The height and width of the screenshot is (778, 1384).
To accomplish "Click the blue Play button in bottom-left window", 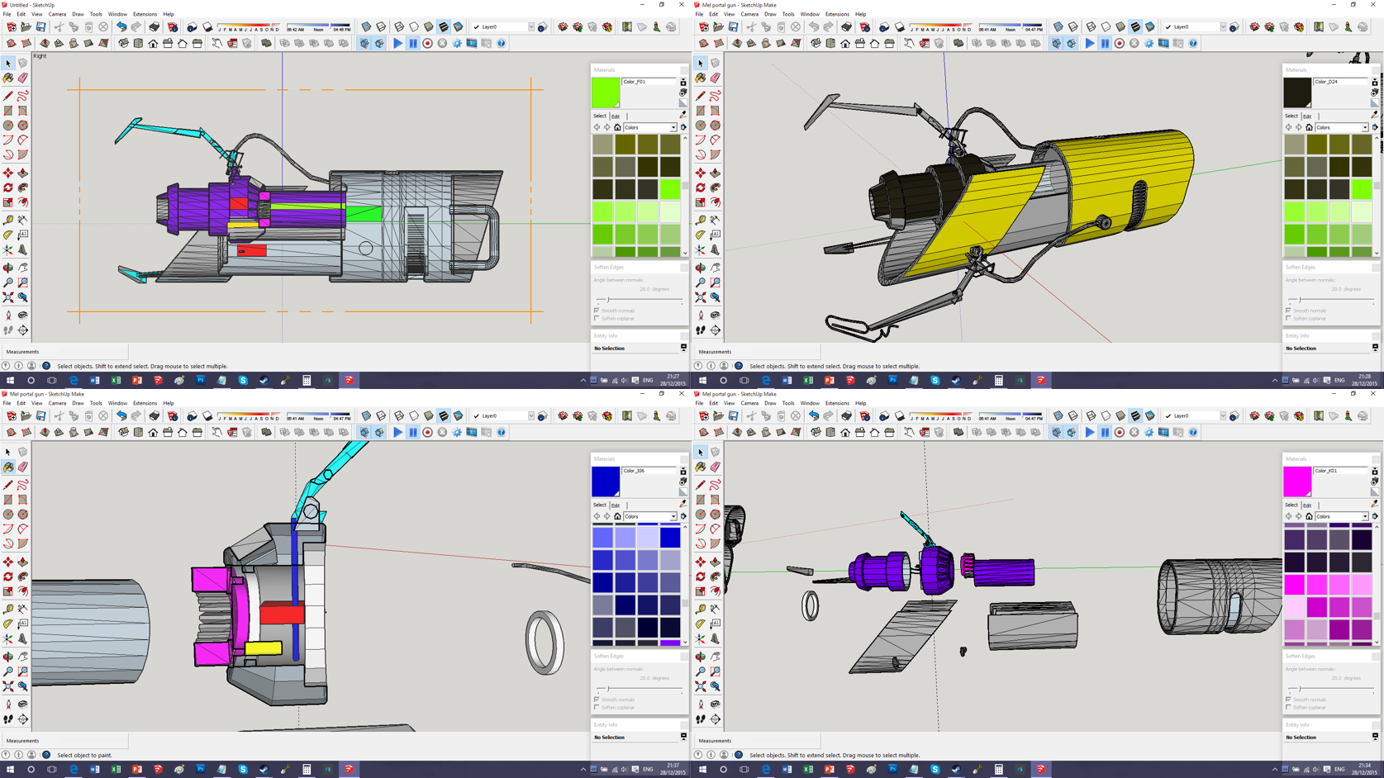I will pyautogui.click(x=397, y=432).
